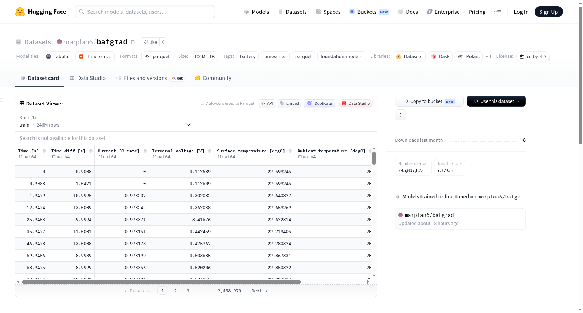Switch to the Data Studio tab
This screenshot has width=583, height=313.
pyautogui.click(x=88, y=78)
